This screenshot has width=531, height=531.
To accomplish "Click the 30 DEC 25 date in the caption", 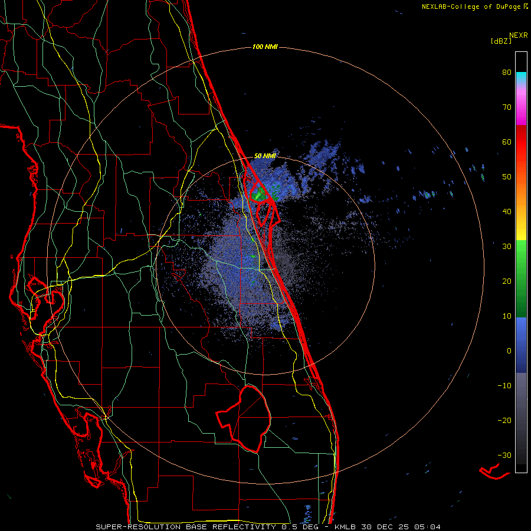I will pyautogui.click(x=385, y=527).
